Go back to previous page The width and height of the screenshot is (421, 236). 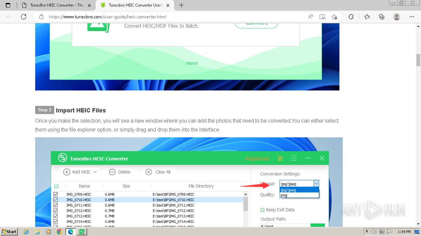pyautogui.click(x=9, y=17)
